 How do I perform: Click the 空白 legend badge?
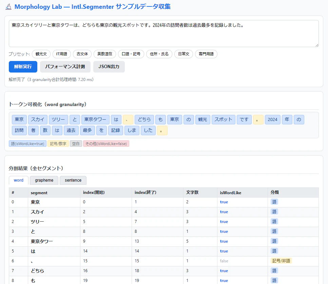click(76, 144)
